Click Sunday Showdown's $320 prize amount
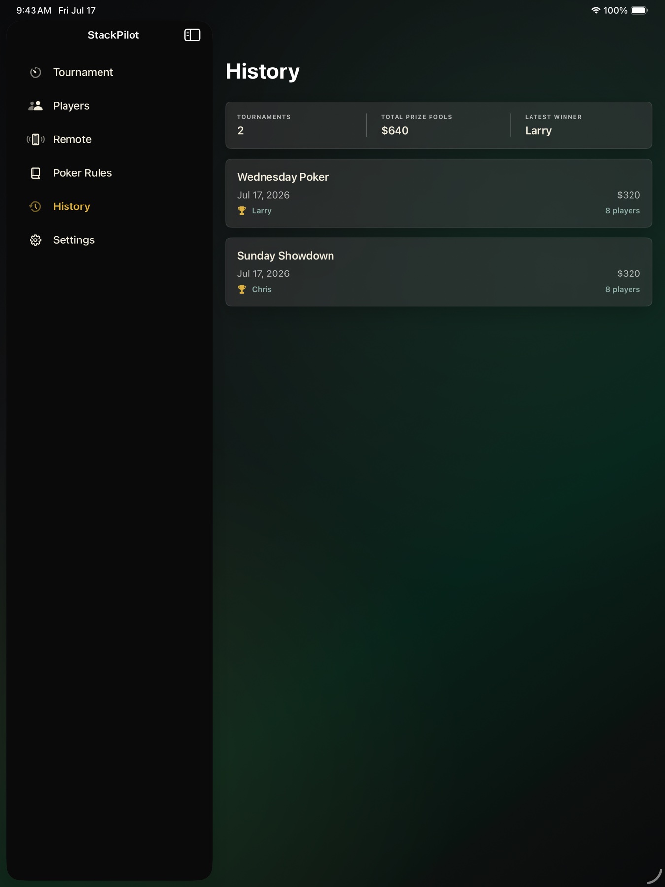 (629, 273)
